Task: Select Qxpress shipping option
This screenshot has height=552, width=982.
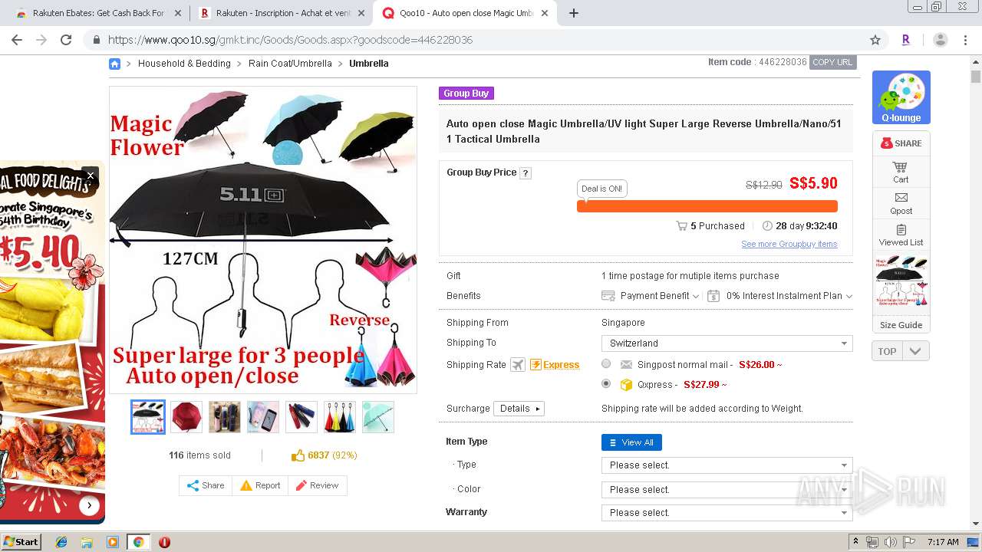Action: coord(606,383)
